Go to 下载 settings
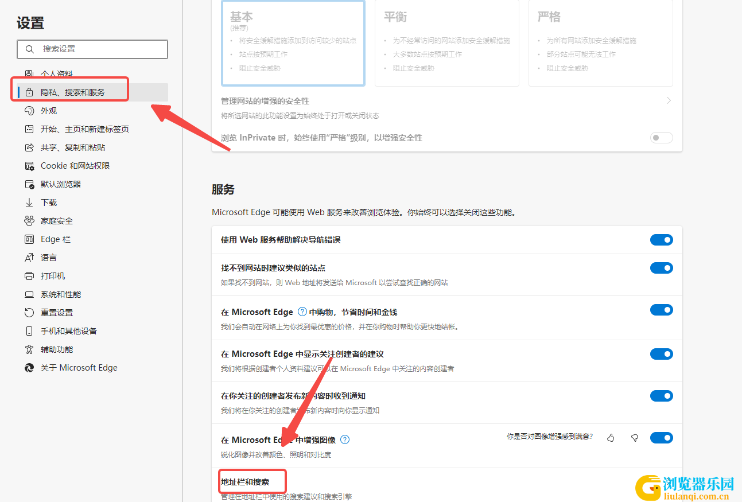 (92, 203)
